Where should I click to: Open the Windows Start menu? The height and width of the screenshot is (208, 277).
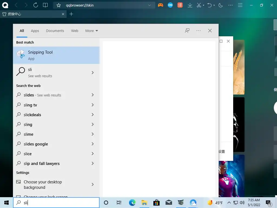coord(6,203)
